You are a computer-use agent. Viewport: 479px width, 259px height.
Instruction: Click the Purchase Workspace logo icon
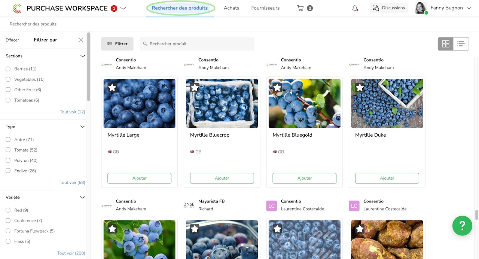[x=17, y=8]
